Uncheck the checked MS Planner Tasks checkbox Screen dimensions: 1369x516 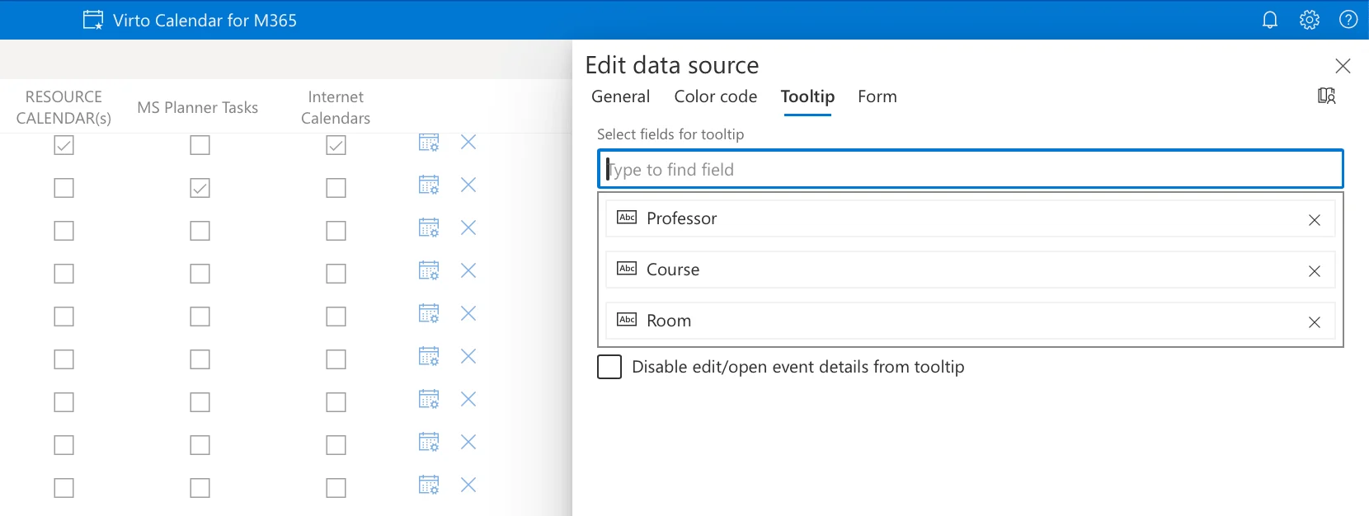tap(200, 188)
